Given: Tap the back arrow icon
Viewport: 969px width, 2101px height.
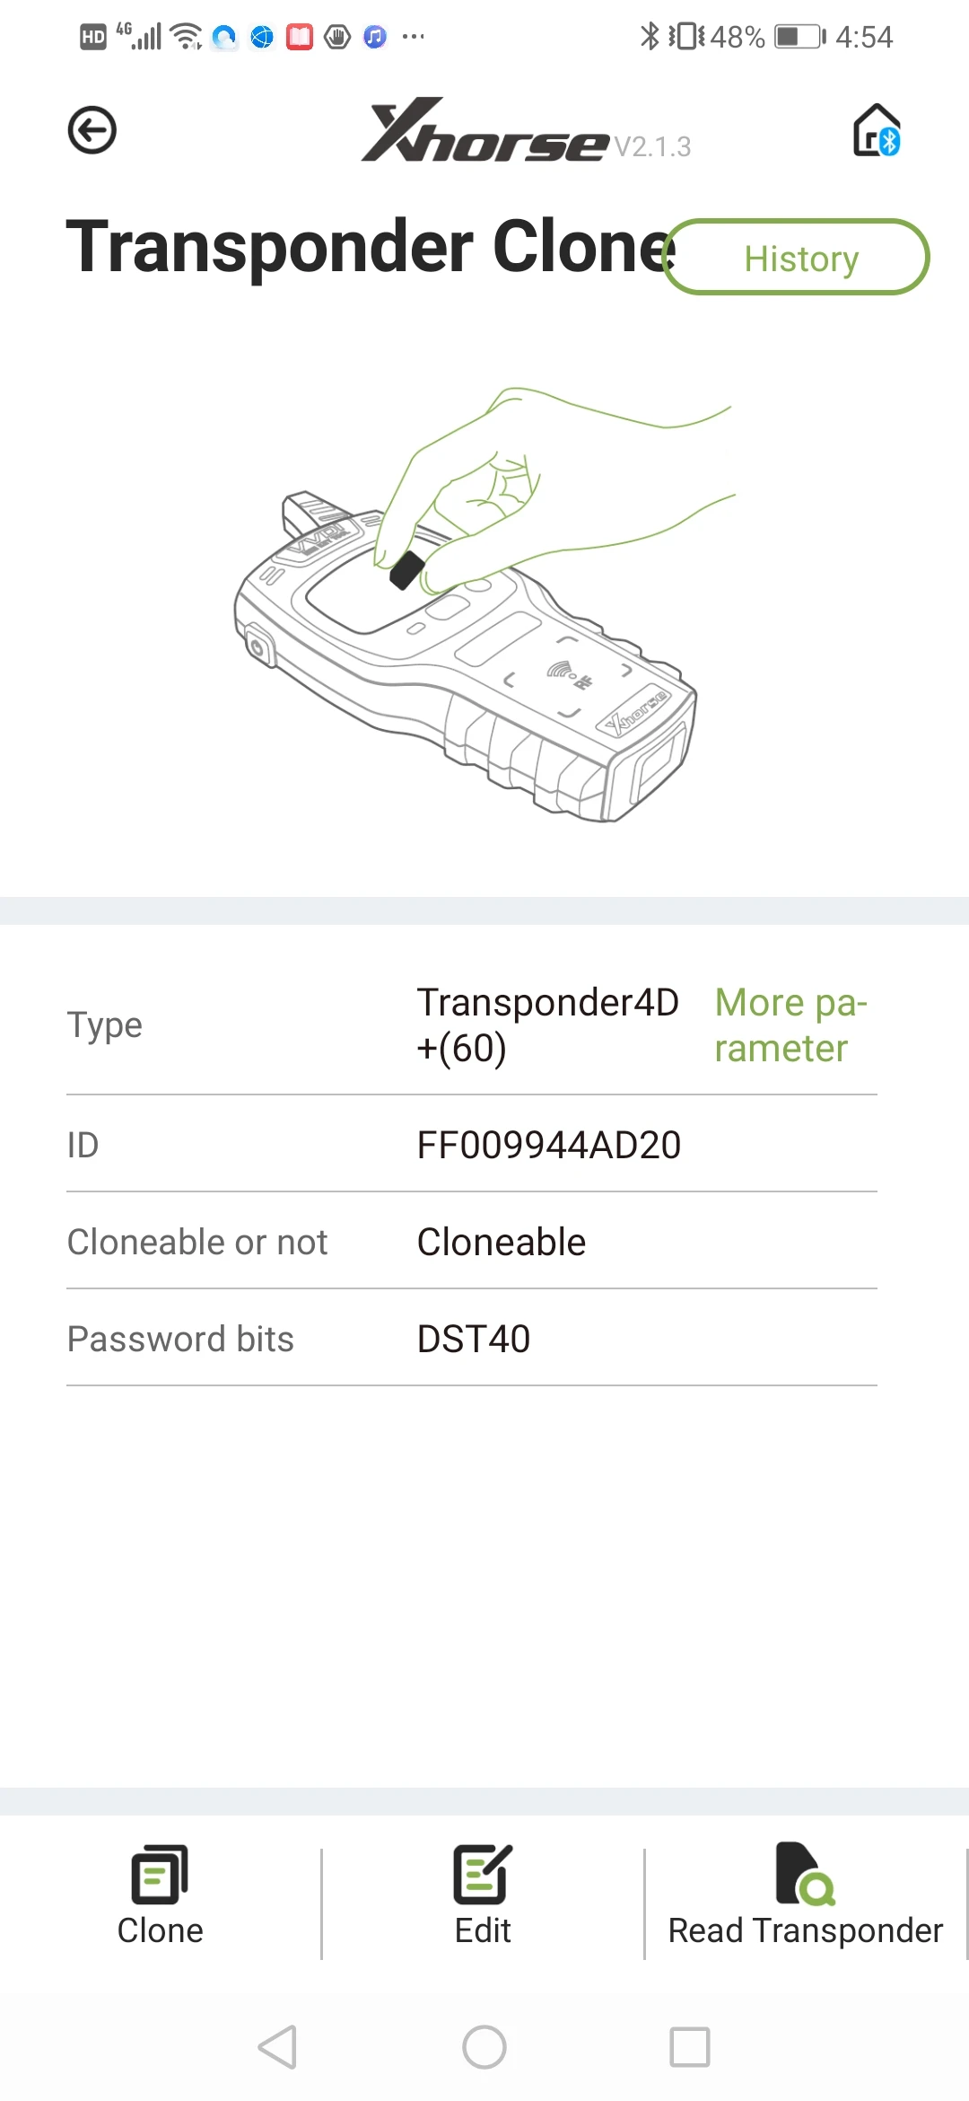Looking at the screenshot, I should click(92, 130).
